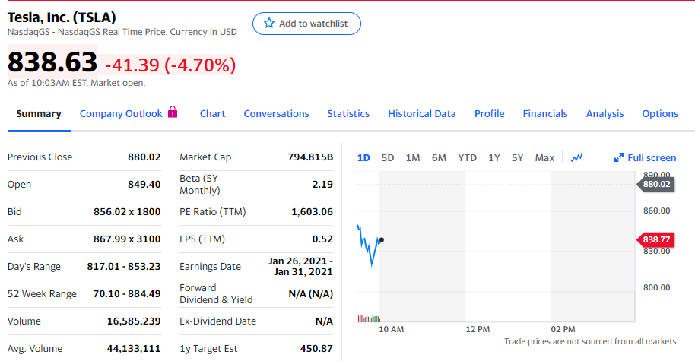
Task: Click the price change -41.39 (-4.70%)
Action: pyautogui.click(x=170, y=65)
